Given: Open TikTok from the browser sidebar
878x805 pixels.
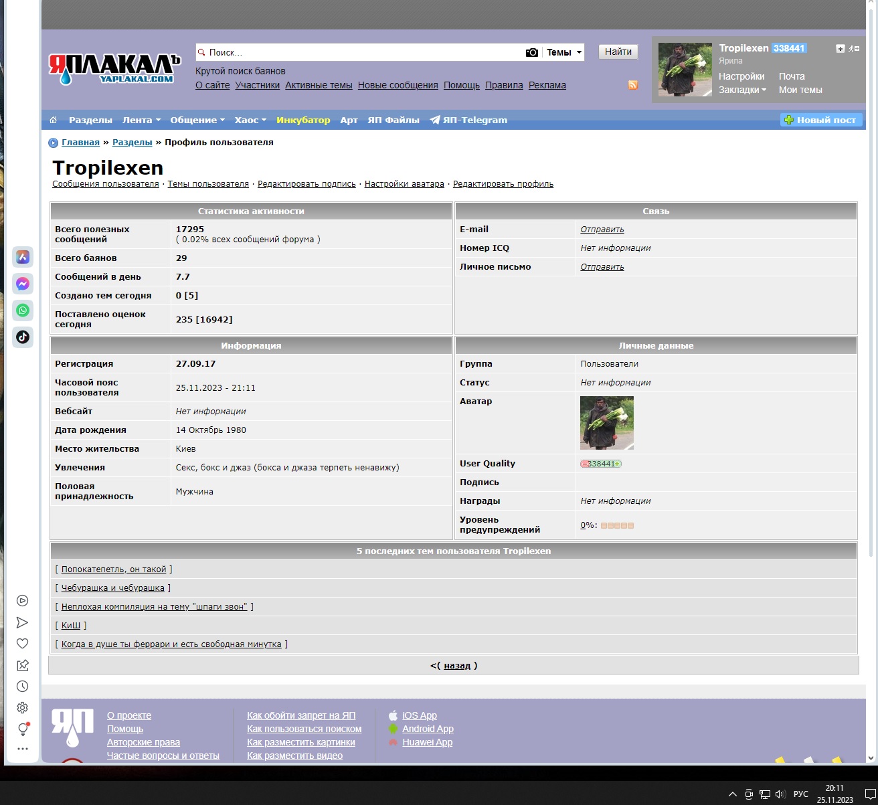Looking at the screenshot, I should point(23,337).
